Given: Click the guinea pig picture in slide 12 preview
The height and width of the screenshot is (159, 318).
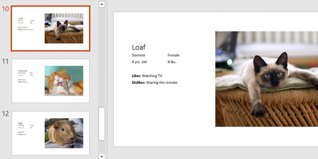Looking at the screenshot, I should pyautogui.click(x=64, y=133).
